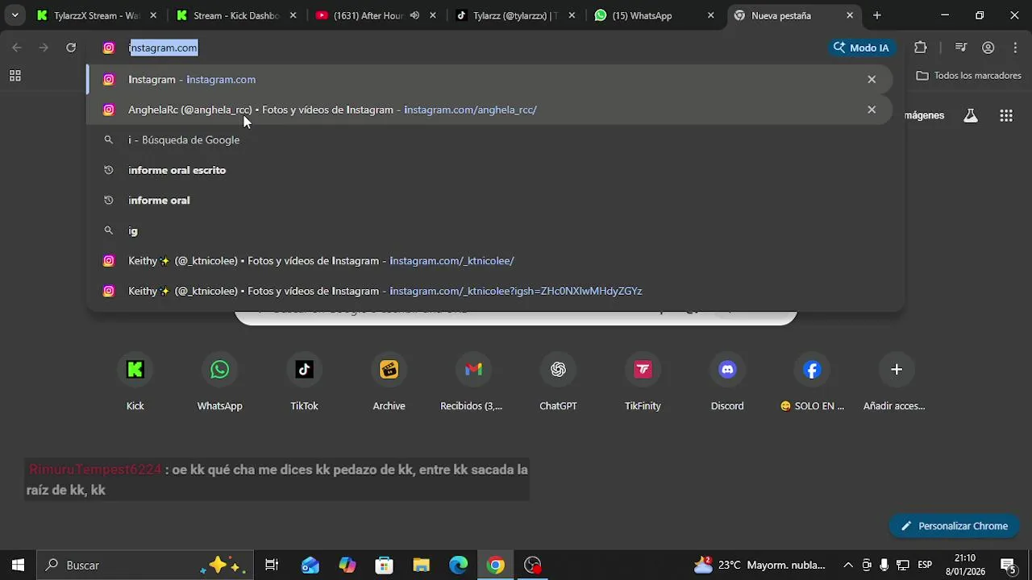Open the media controls toolbar icon
Viewport: 1032px width, 580px height.
[960, 48]
